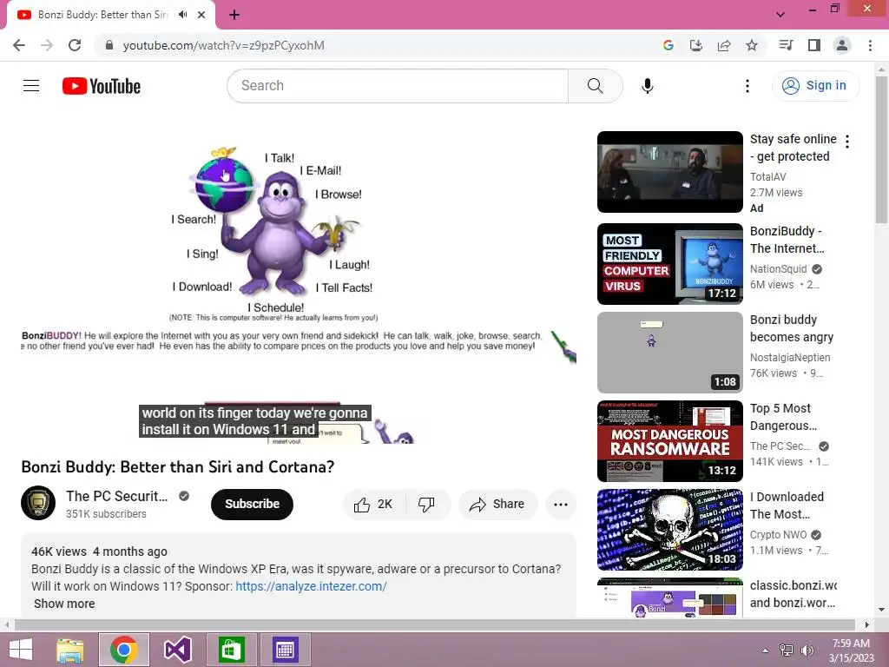Screen dimensions: 889x667
Task: Share this page from address bar
Action: pyautogui.click(x=724, y=45)
